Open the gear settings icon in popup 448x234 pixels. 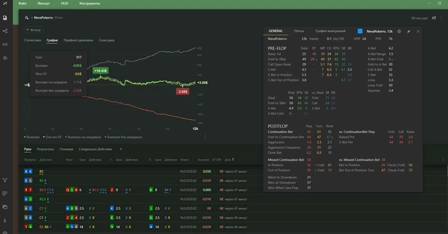click(x=399, y=31)
